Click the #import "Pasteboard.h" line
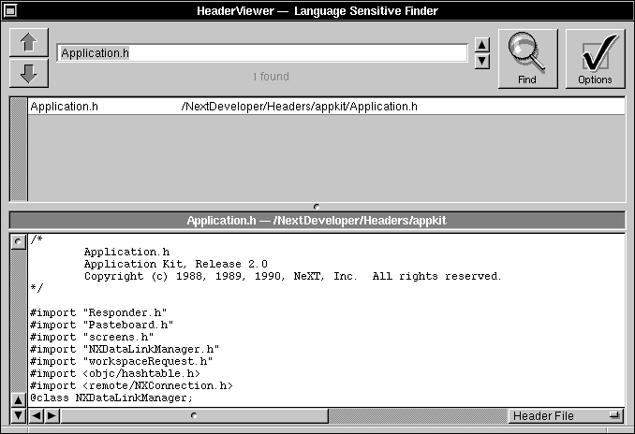The image size is (635, 434). pyautogui.click(x=102, y=325)
